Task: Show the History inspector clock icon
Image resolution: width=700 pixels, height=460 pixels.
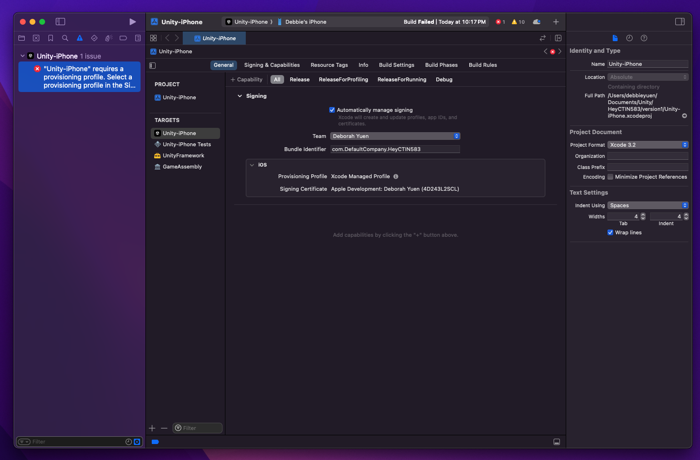Action: coord(629,38)
